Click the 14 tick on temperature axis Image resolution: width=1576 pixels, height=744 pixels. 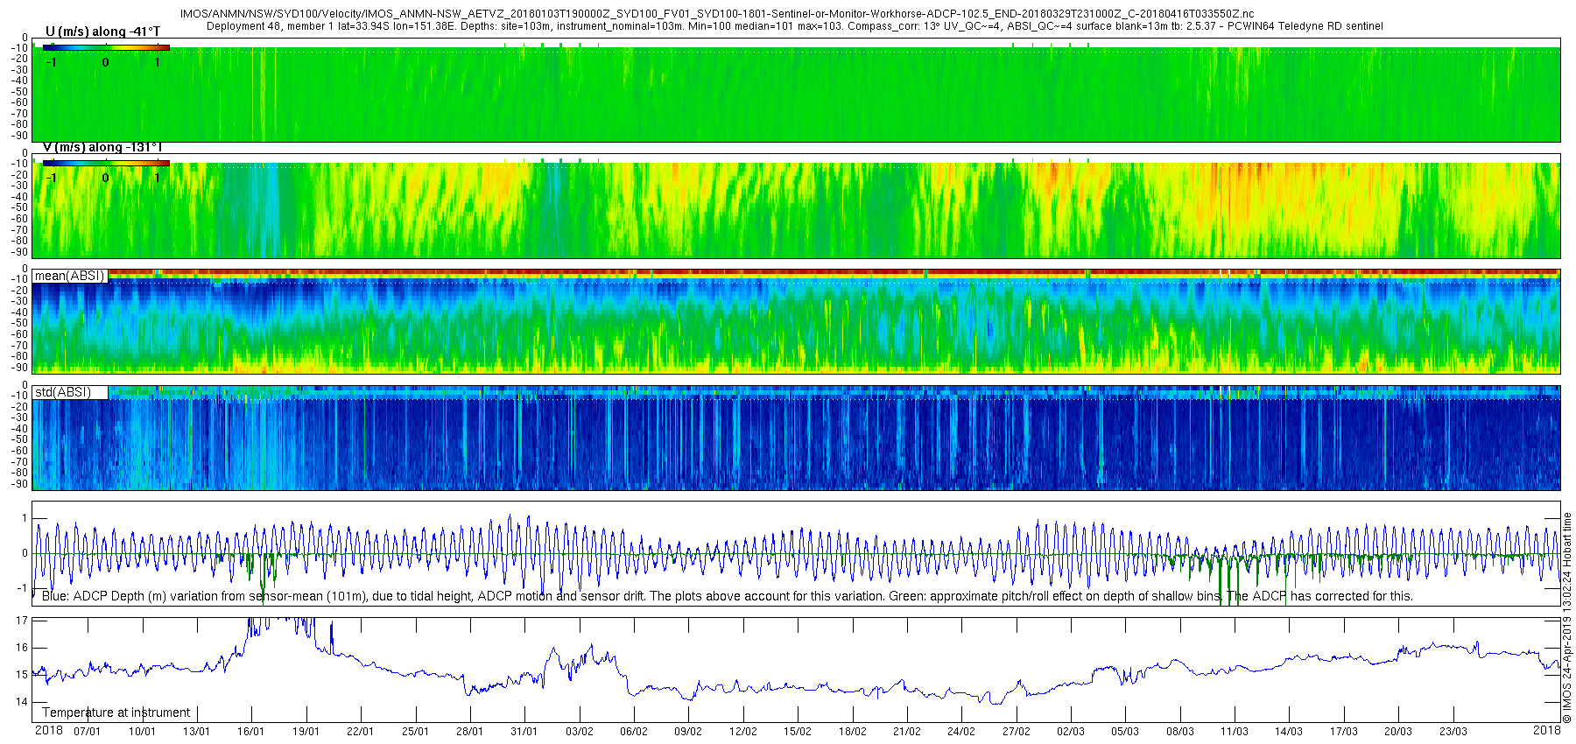pyautogui.click(x=23, y=702)
